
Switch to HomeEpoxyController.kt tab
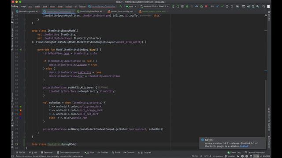[59, 11]
